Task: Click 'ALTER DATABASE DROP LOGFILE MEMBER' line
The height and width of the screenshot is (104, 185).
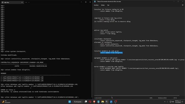Action: (139, 68)
